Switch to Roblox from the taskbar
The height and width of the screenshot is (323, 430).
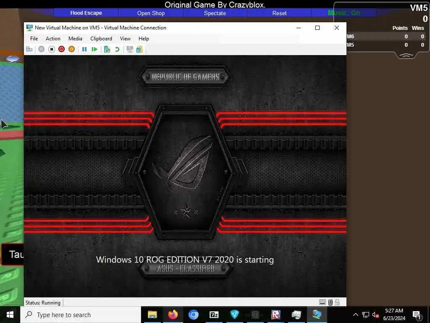[x=275, y=315]
